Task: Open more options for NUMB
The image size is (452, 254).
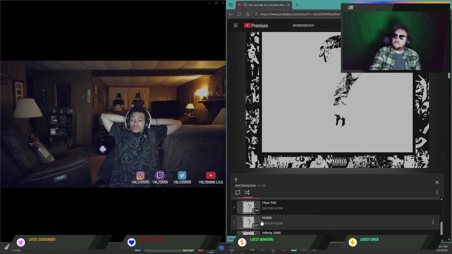Action: tap(433, 222)
